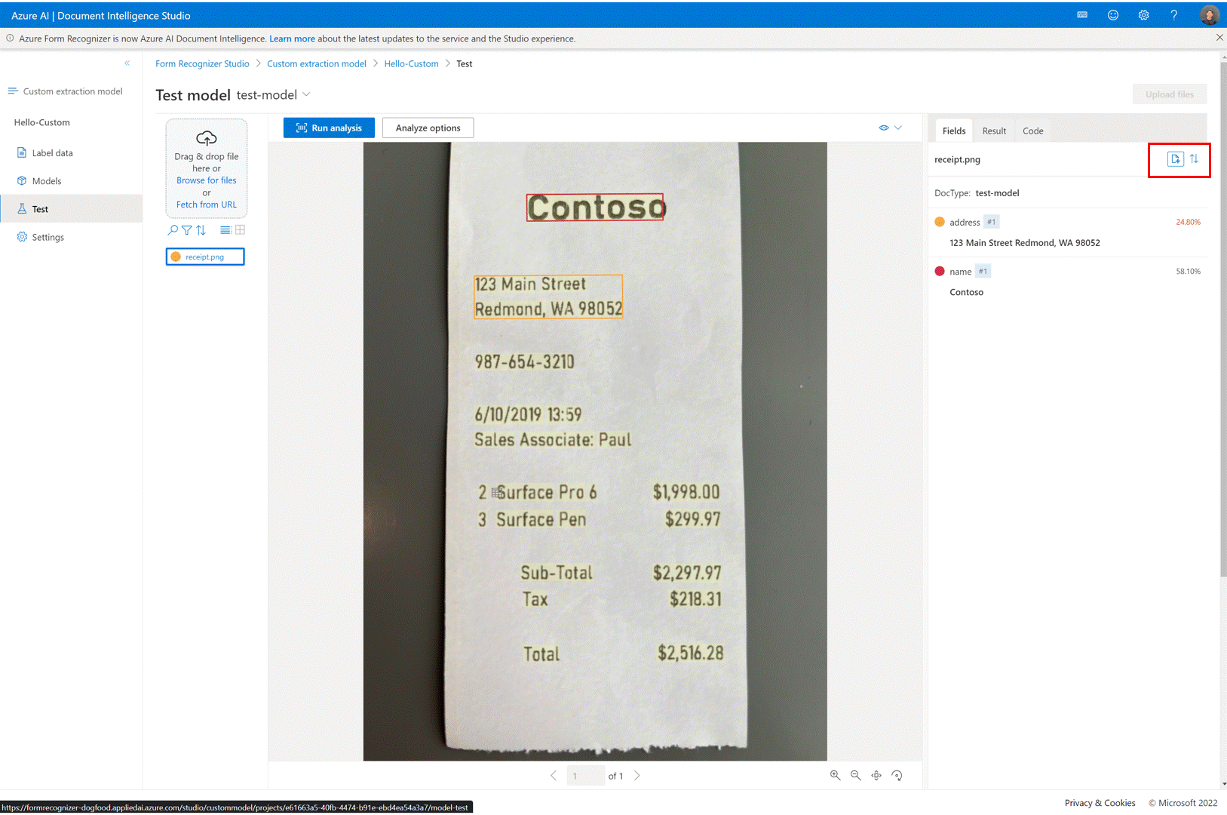This screenshot has height=815, width=1227.
Task: Toggle field highlights with the eye icon
Action: [x=884, y=128]
